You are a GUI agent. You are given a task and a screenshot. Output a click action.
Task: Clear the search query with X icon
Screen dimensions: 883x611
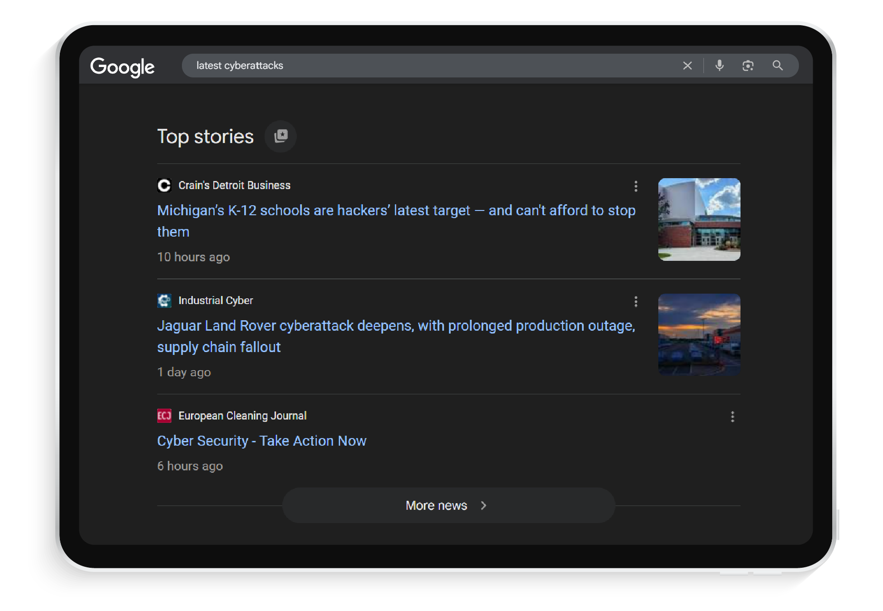(x=687, y=66)
